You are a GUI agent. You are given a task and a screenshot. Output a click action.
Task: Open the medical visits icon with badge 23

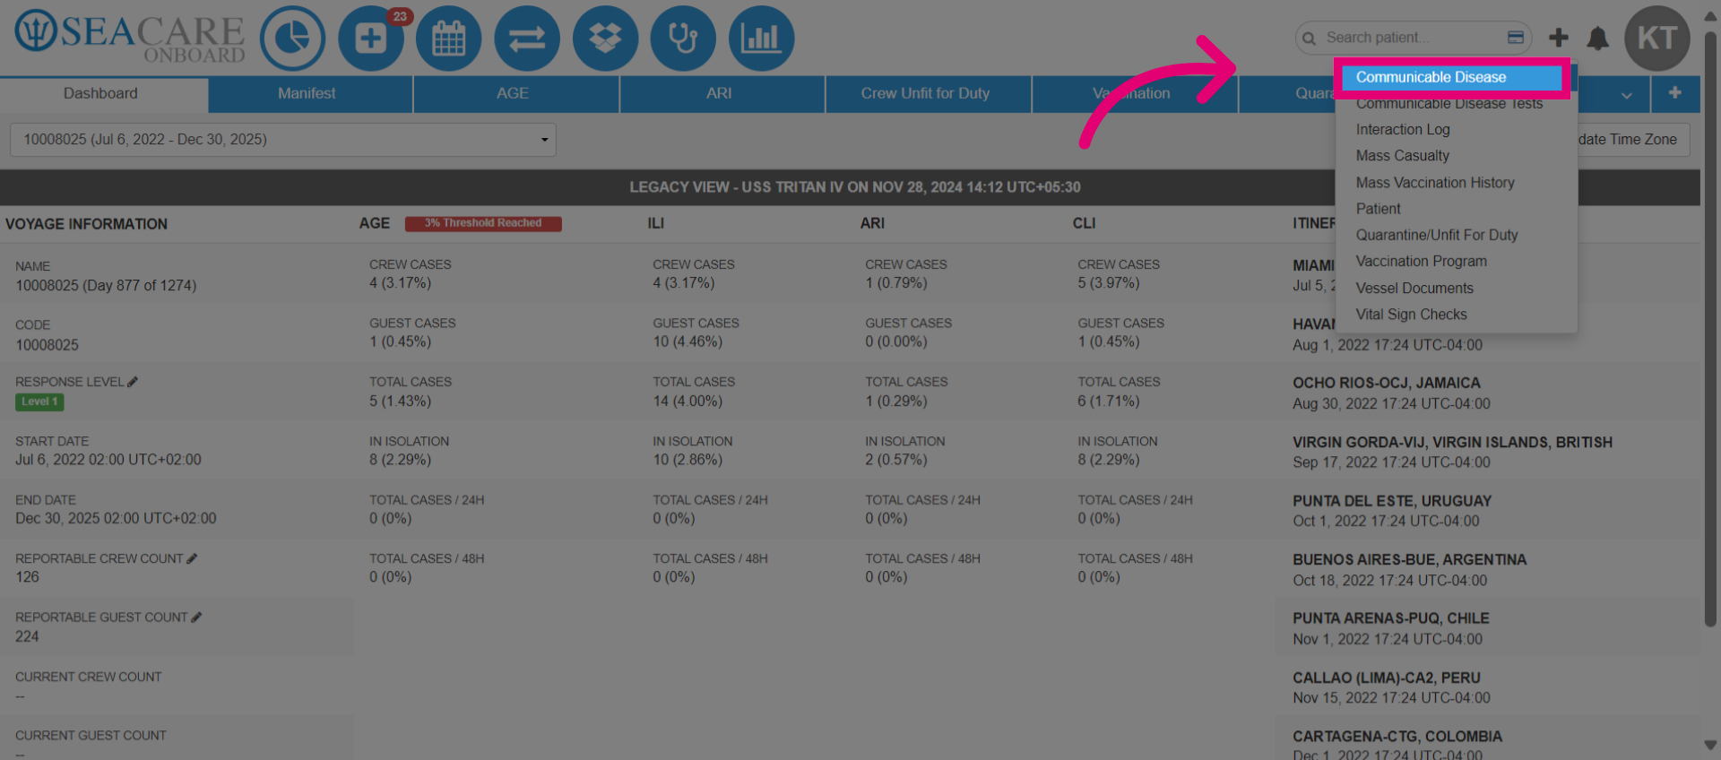tap(371, 39)
